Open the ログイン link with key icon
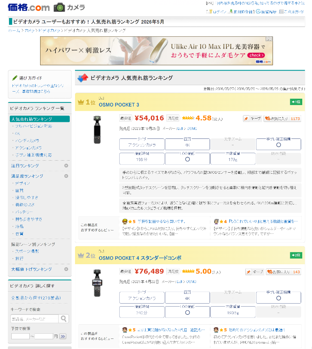 217,12
